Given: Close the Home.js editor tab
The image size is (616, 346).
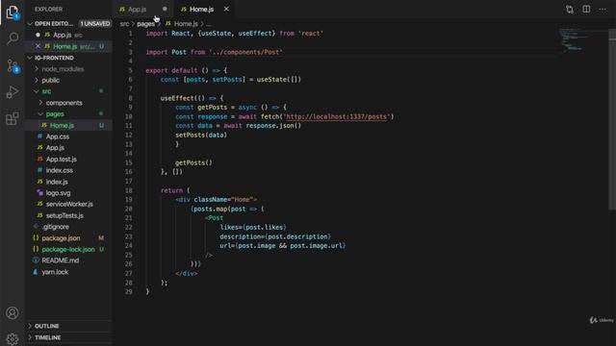Looking at the screenshot, I should point(226,9).
